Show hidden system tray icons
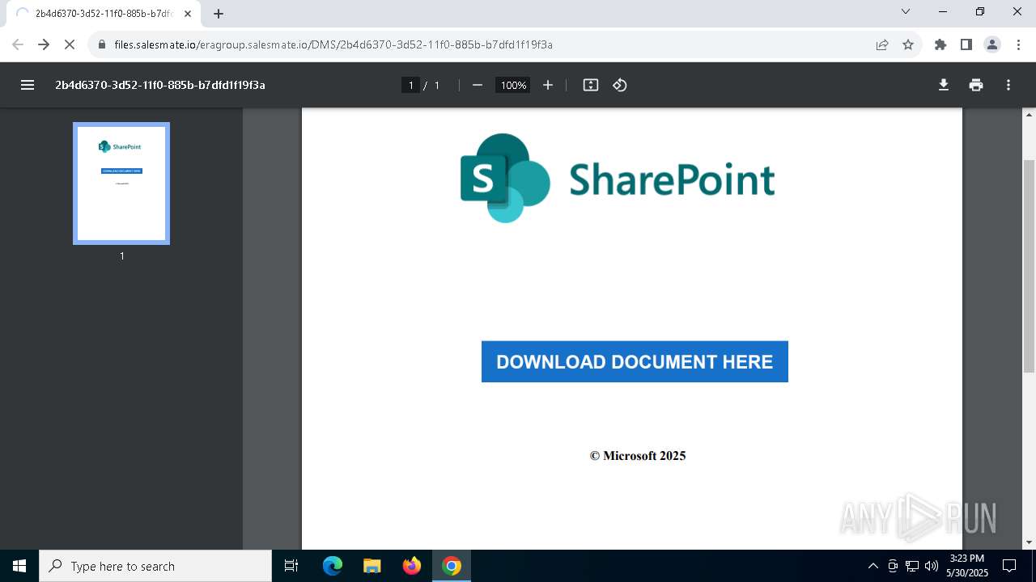The height and width of the screenshot is (582, 1036). click(x=873, y=566)
